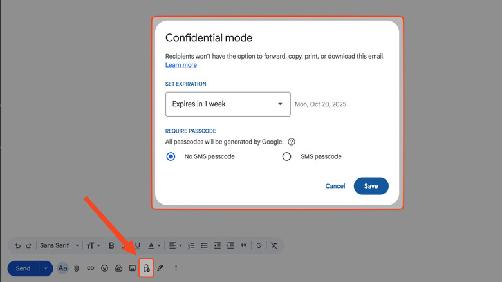Toggle bold formatting
This screenshot has width=502, height=282.
(x=111, y=245)
